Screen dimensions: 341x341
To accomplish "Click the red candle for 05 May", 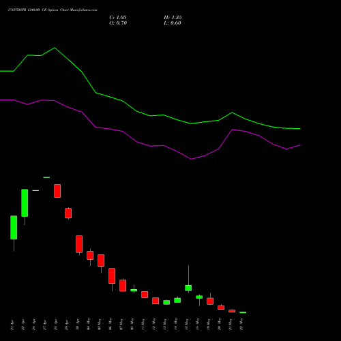I will (101, 261).
